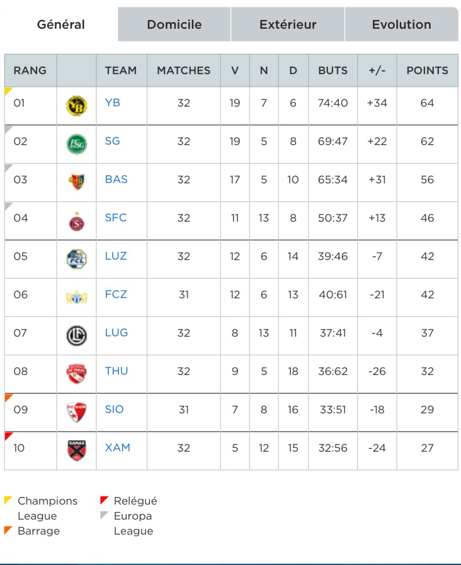Click the FC Zürich (FCZ) club logo
461x565 pixels.
(76, 297)
